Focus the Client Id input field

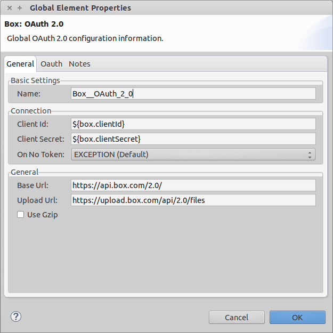[193, 124]
